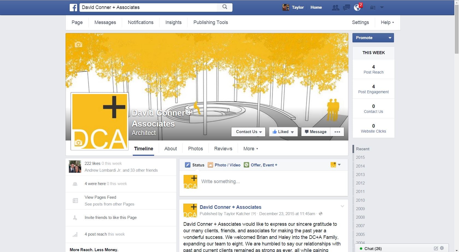Viewport: 459px width, 252px height.
Task: Open the Contact Us button dropdown
Action: click(248, 132)
